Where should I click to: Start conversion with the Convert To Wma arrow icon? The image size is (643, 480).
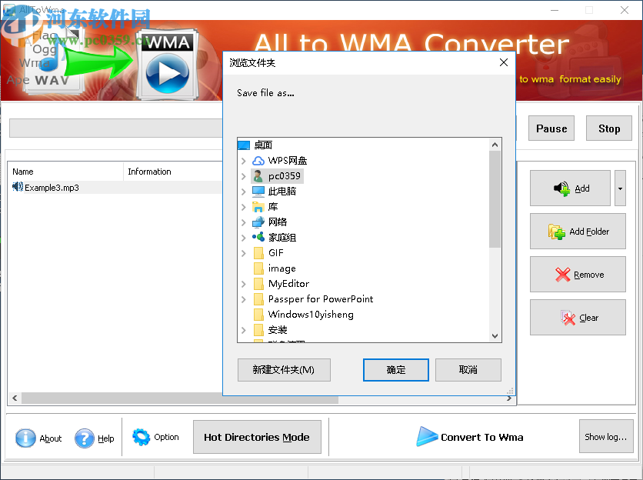(428, 436)
